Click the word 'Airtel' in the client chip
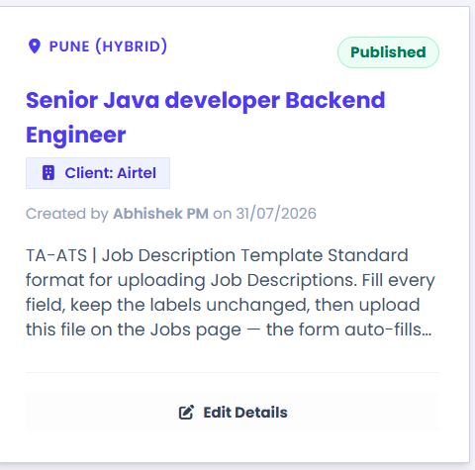The height and width of the screenshot is (470, 475). [x=137, y=173]
